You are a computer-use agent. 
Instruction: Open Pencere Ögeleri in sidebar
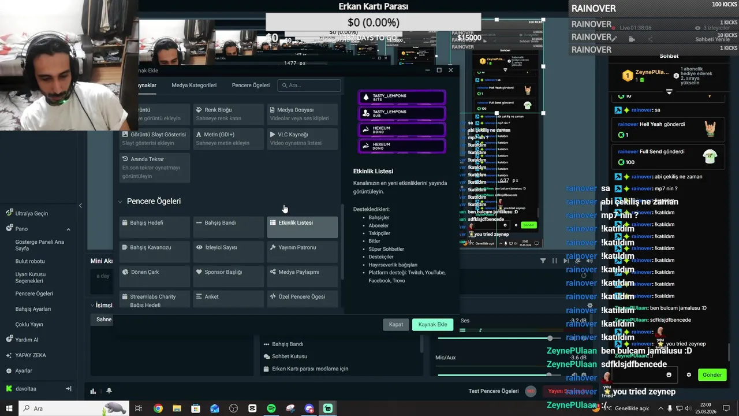click(x=34, y=294)
